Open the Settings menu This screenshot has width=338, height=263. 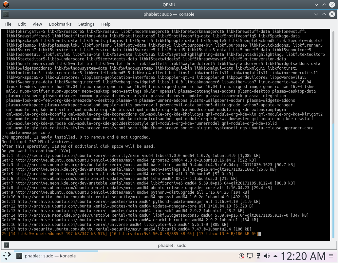(x=86, y=24)
